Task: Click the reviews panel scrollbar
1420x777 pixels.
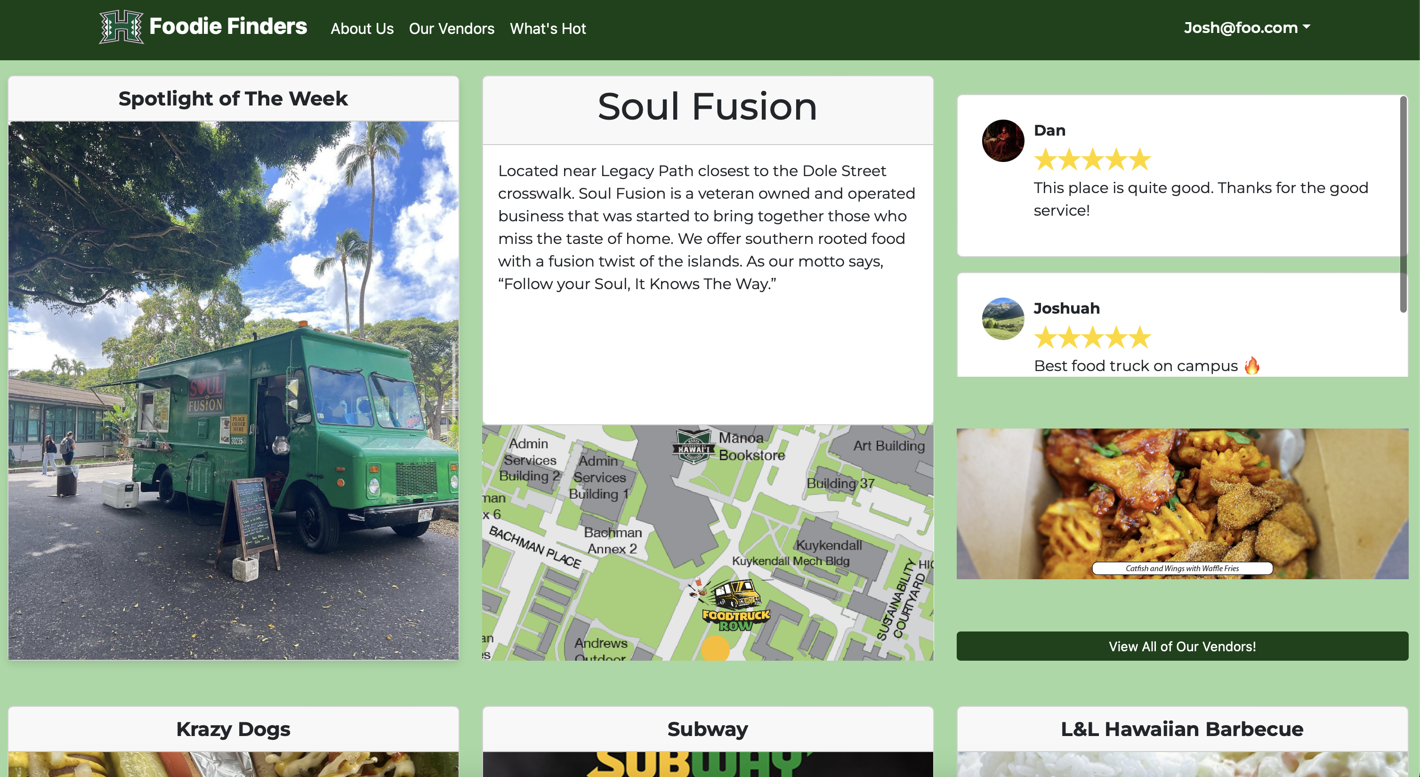Action: (x=1403, y=204)
